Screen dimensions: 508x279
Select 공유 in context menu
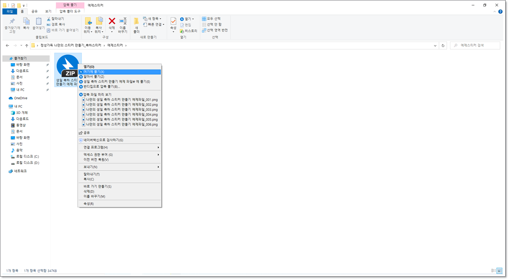pyautogui.click(x=119, y=133)
